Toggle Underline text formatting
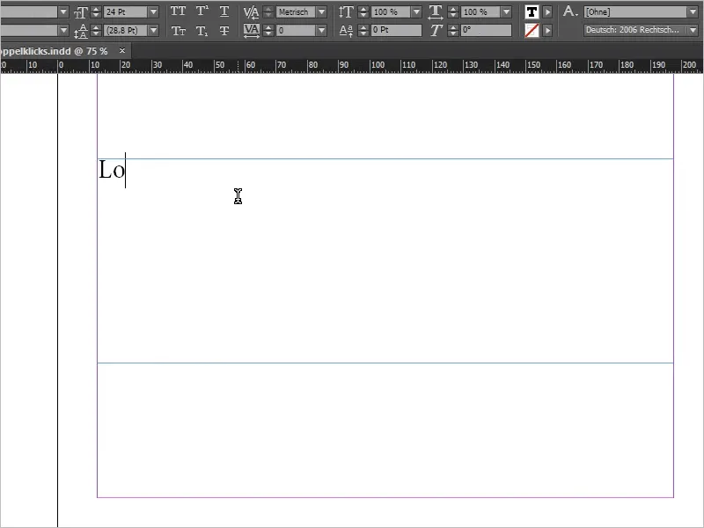This screenshot has height=528, width=704. pos(224,11)
